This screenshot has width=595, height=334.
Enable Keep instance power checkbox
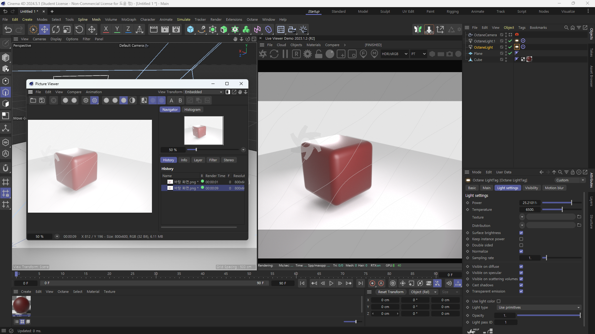point(521,239)
